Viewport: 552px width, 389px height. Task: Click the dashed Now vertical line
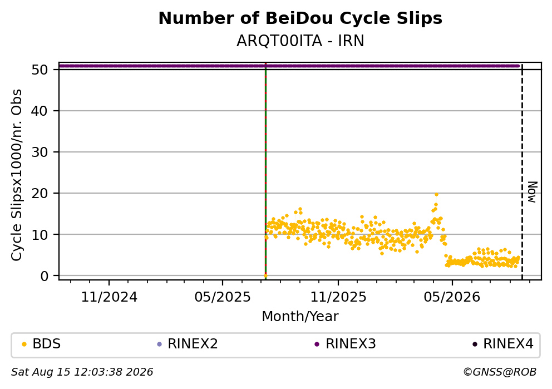522,171
